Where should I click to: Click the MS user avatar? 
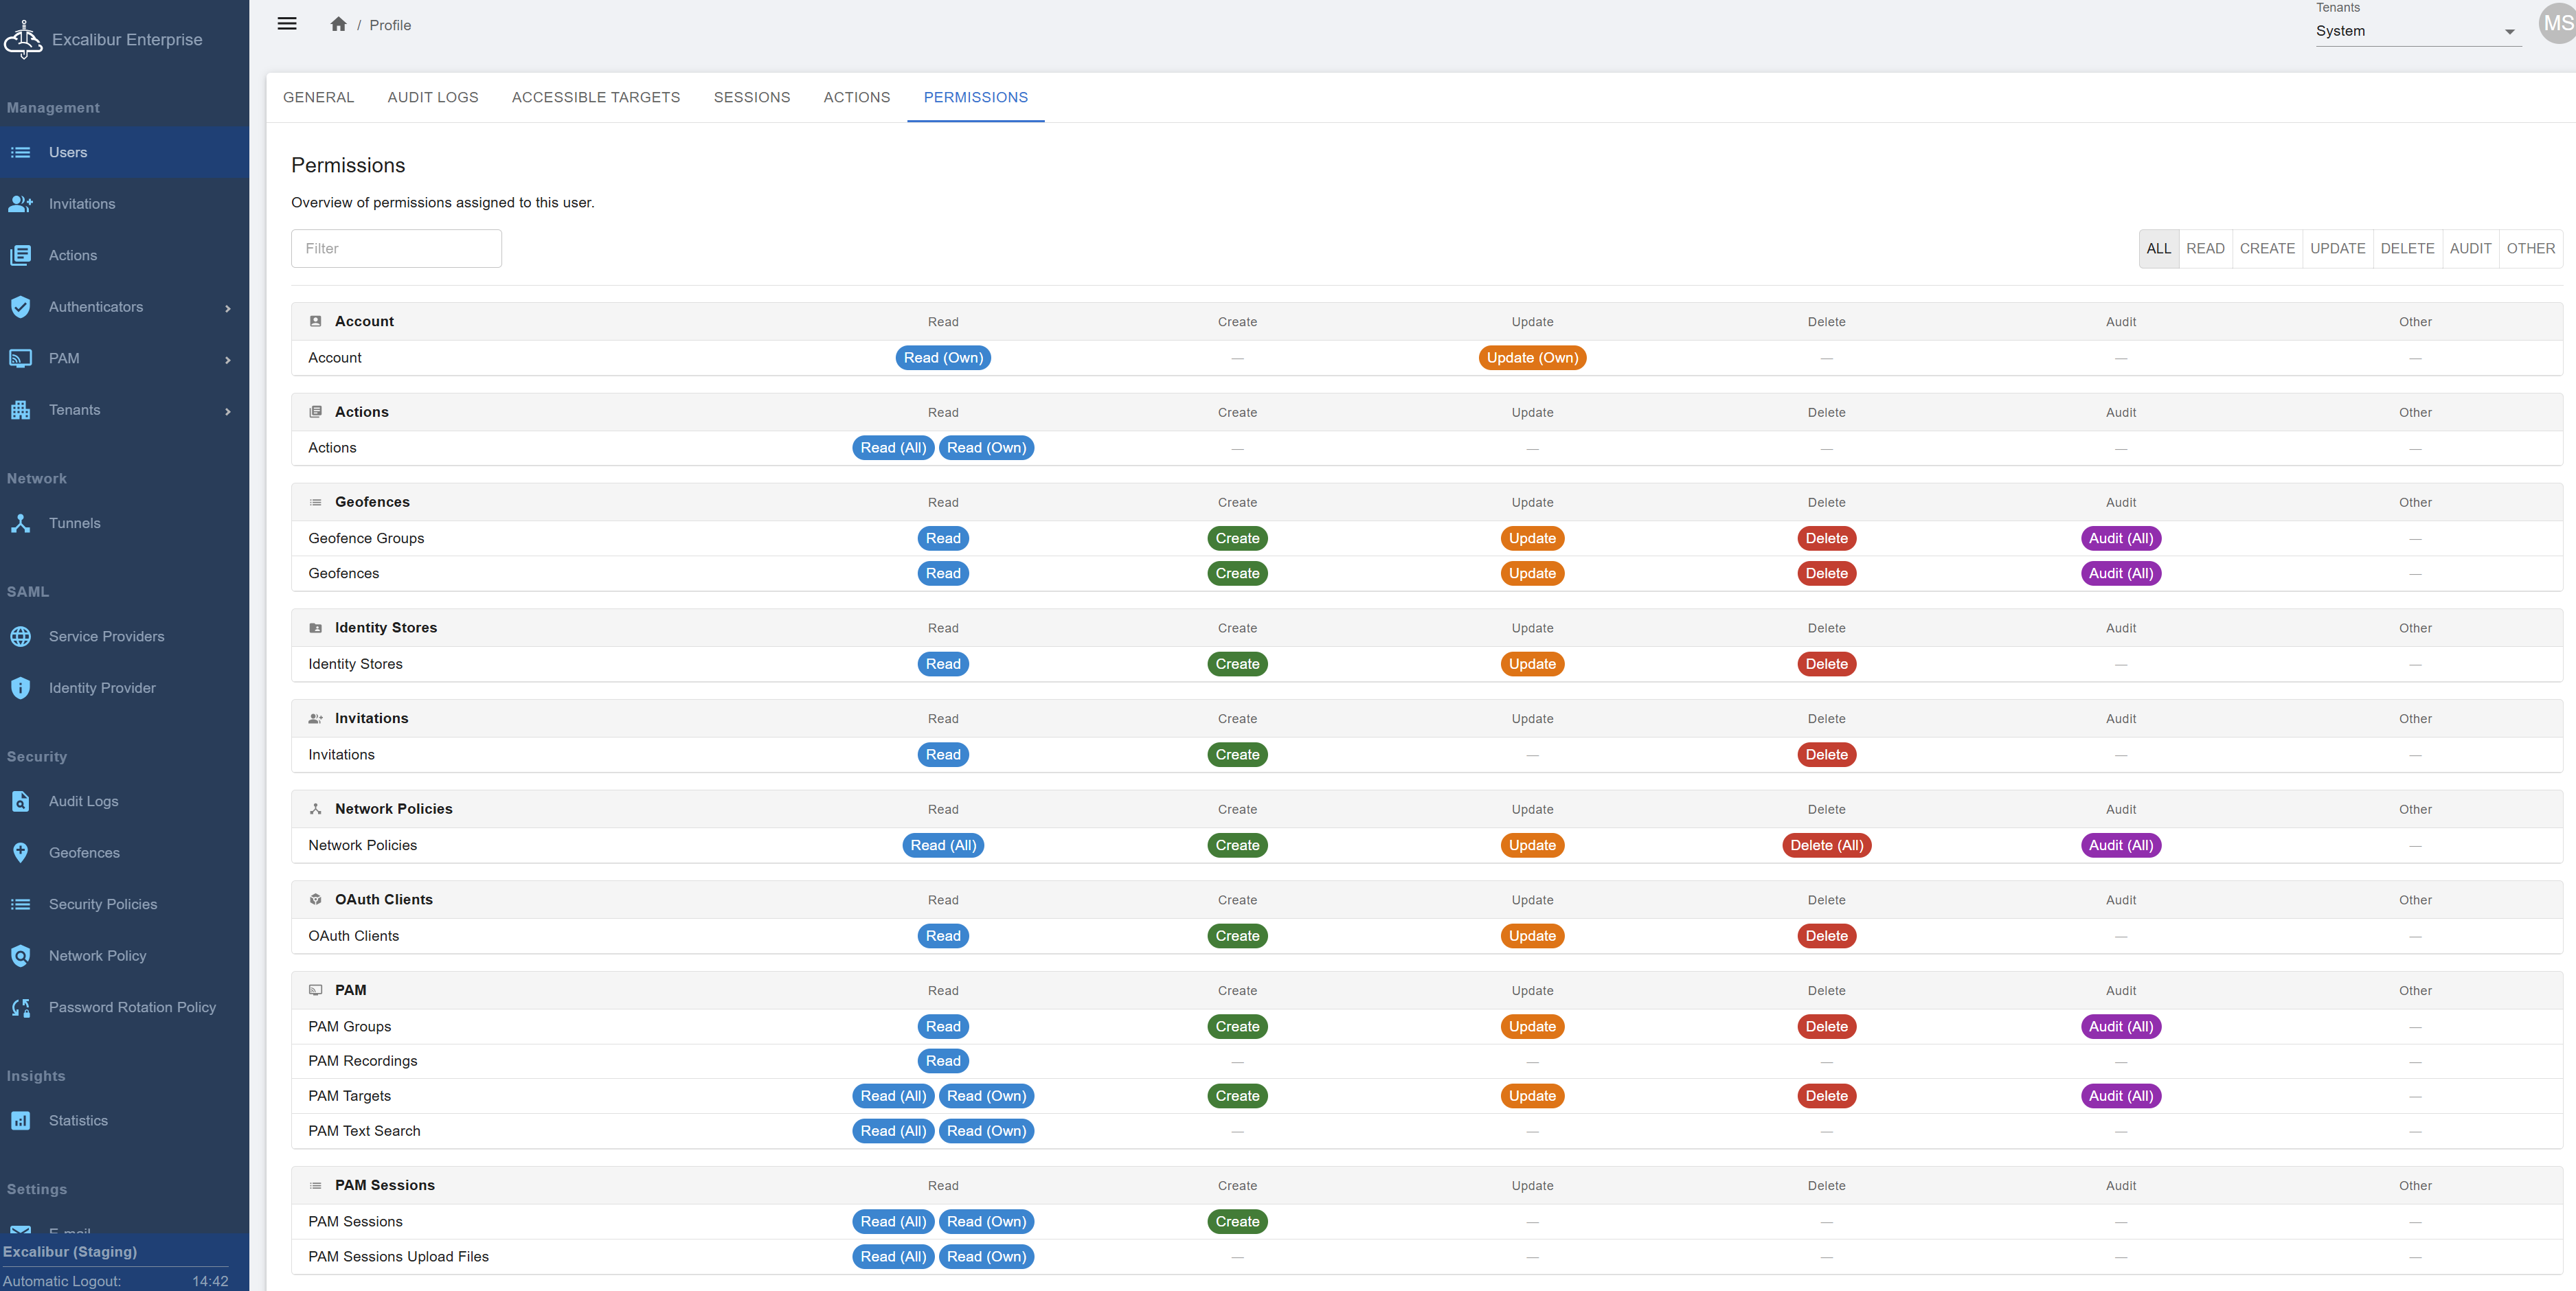[2558, 23]
